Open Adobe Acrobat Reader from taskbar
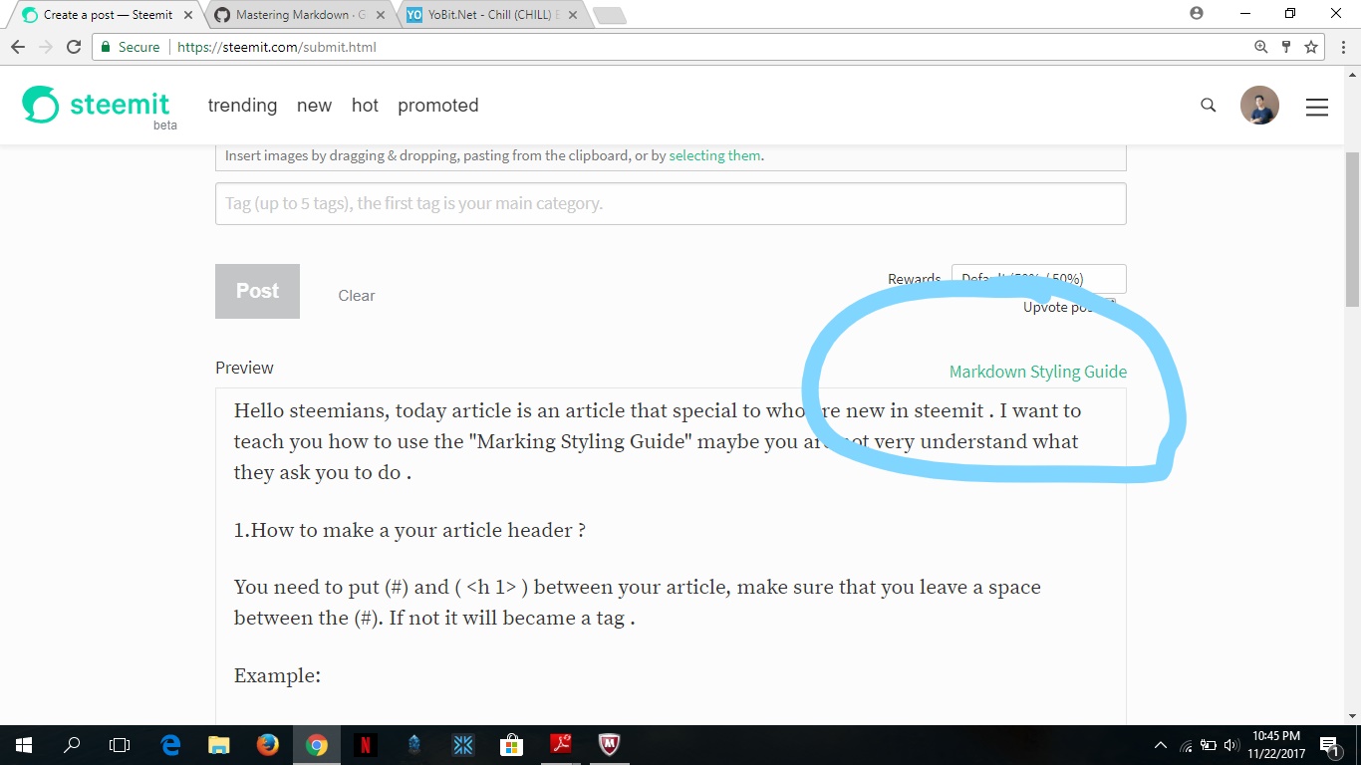 pos(560,745)
